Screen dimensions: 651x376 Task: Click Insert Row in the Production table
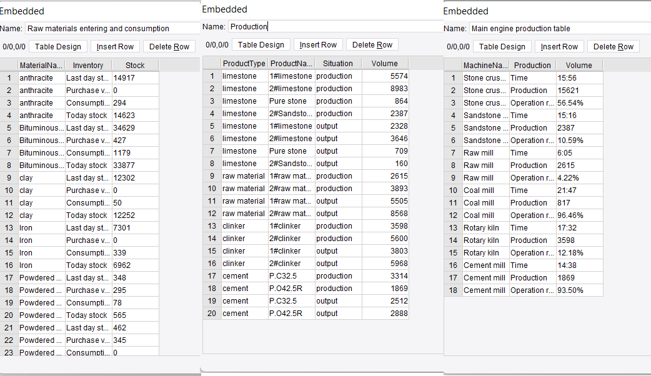[x=318, y=44]
